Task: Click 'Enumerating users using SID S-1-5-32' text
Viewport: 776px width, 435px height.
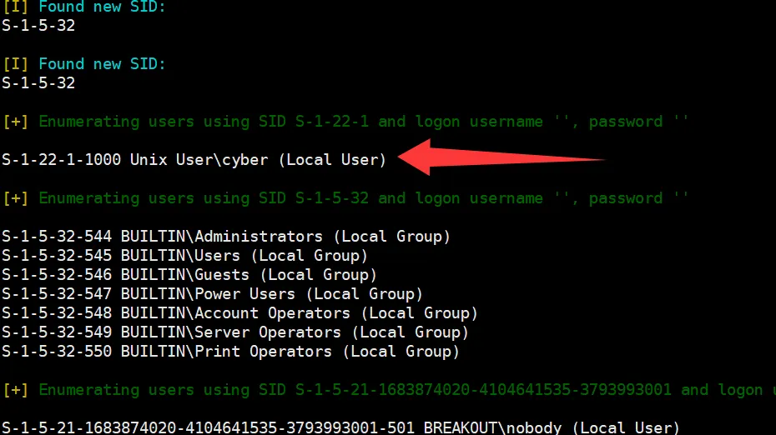Action: click(x=204, y=198)
